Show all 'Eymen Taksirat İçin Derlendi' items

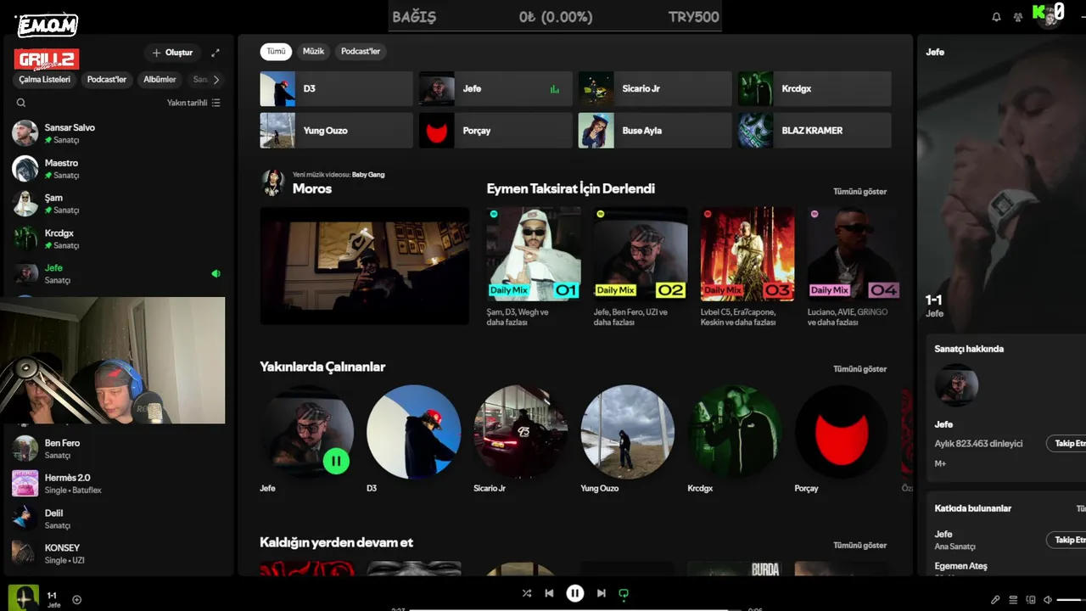click(x=859, y=192)
